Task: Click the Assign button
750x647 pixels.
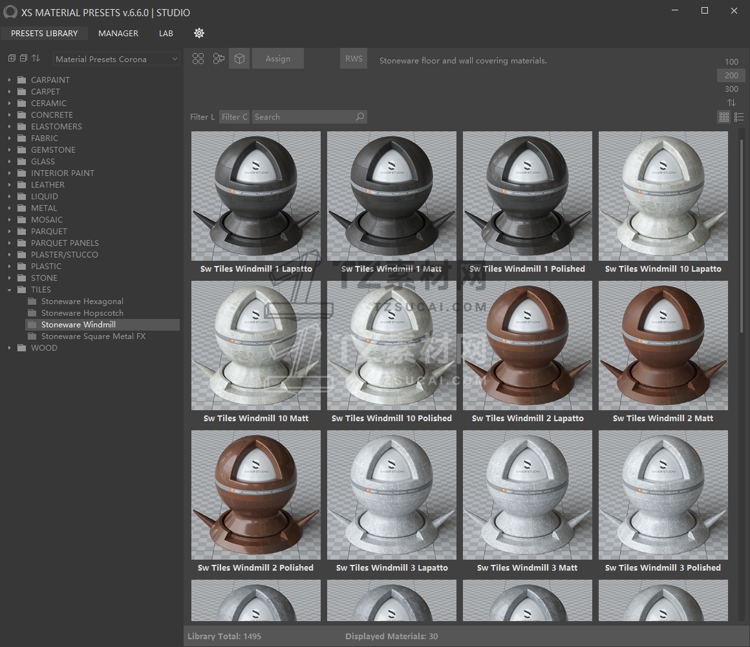Action: click(278, 58)
